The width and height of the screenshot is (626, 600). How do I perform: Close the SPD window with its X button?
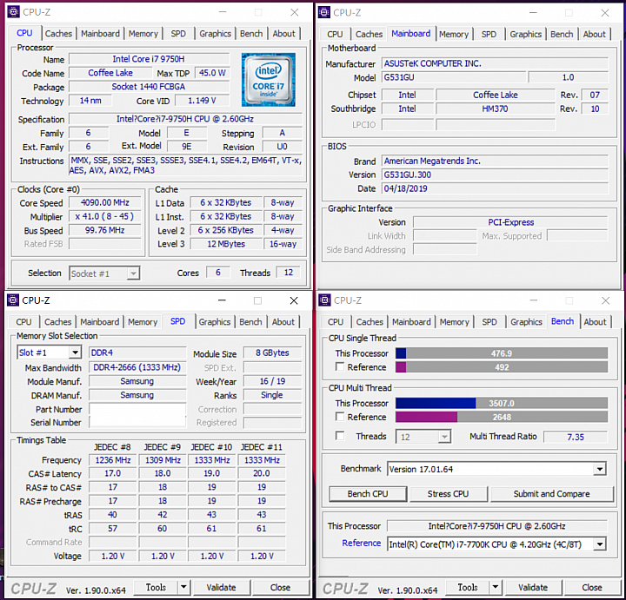(x=294, y=300)
